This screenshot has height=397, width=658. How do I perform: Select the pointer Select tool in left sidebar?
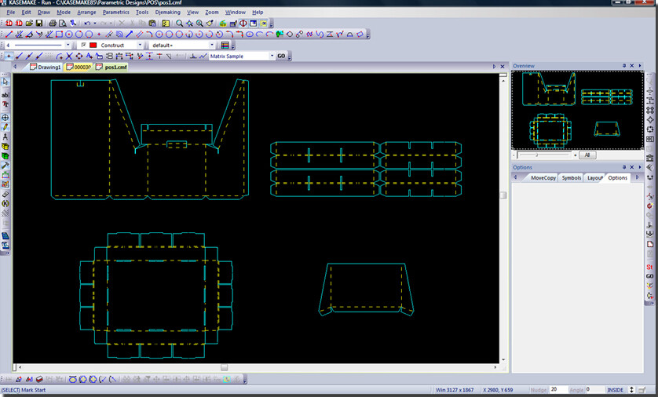(5, 82)
